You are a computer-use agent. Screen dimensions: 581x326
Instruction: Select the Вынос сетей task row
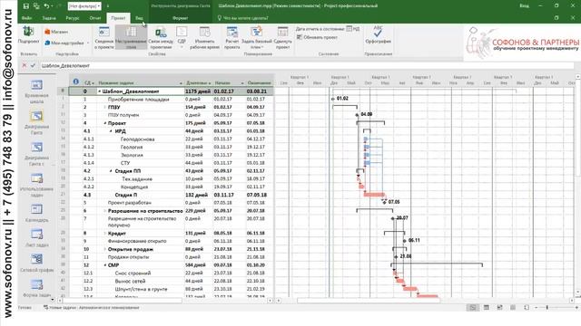[171, 281]
